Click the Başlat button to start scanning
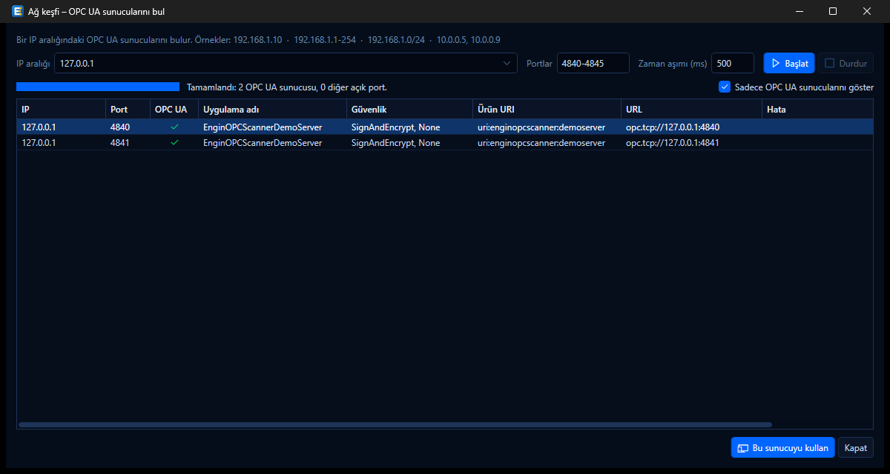The height and width of the screenshot is (474, 890). click(x=789, y=64)
